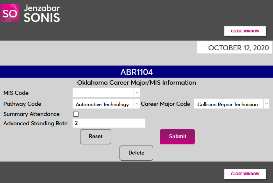Open the empty MIS Code dropdown
273x183 pixels.
(106, 93)
